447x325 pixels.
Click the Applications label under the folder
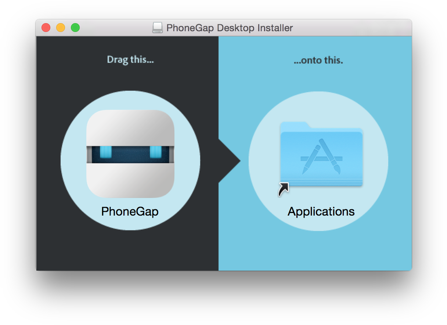(321, 212)
